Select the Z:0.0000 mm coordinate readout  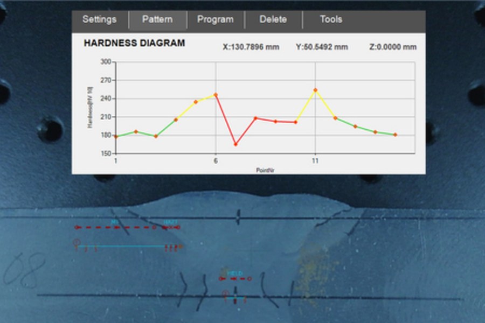pos(393,47)
